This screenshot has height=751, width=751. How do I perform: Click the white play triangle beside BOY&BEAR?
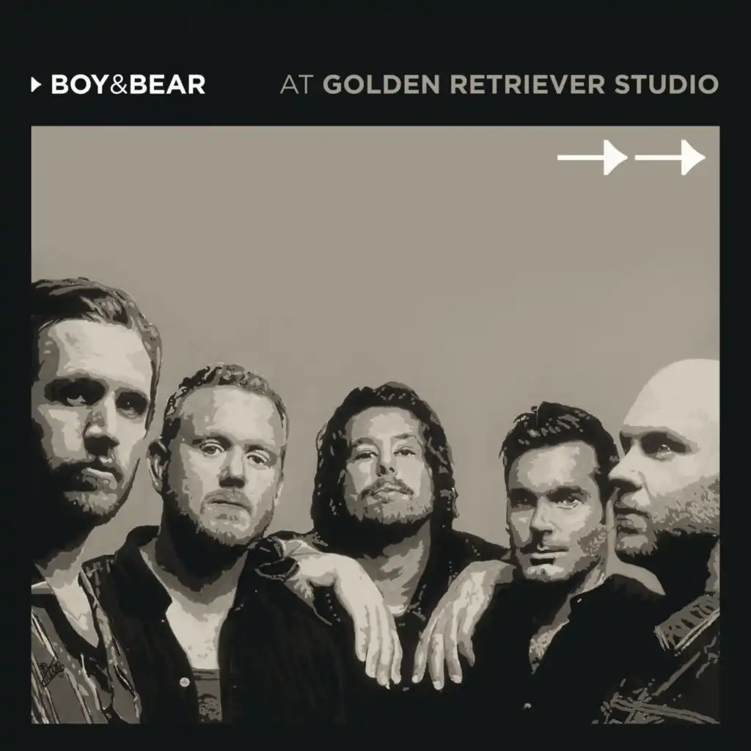point(36,85)
